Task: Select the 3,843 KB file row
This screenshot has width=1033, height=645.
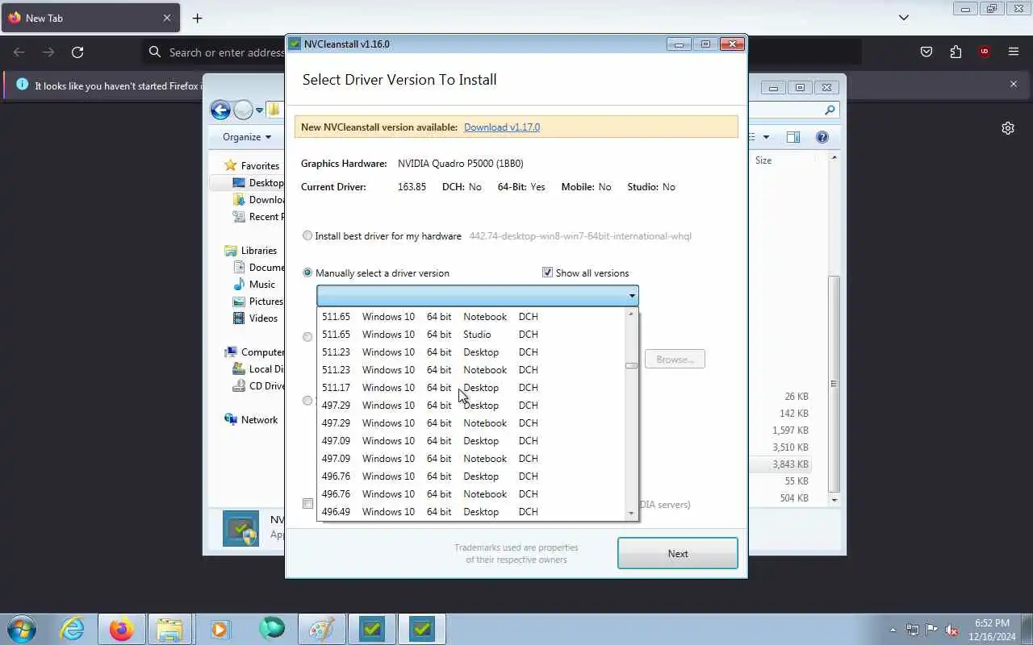Action: [x=779, y=464]
